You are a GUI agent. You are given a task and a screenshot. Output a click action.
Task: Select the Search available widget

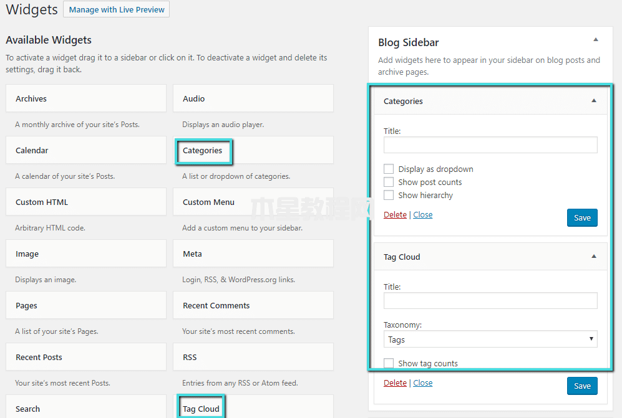(x=86, y=407)
